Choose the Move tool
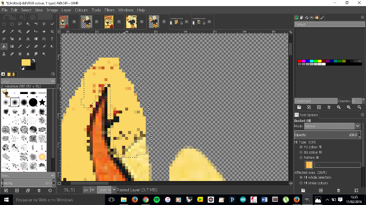 point(36,31)
